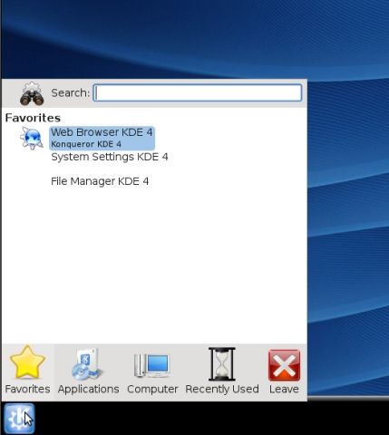
Task: Click the red X Leave icon
Action: tap(284, 365)
